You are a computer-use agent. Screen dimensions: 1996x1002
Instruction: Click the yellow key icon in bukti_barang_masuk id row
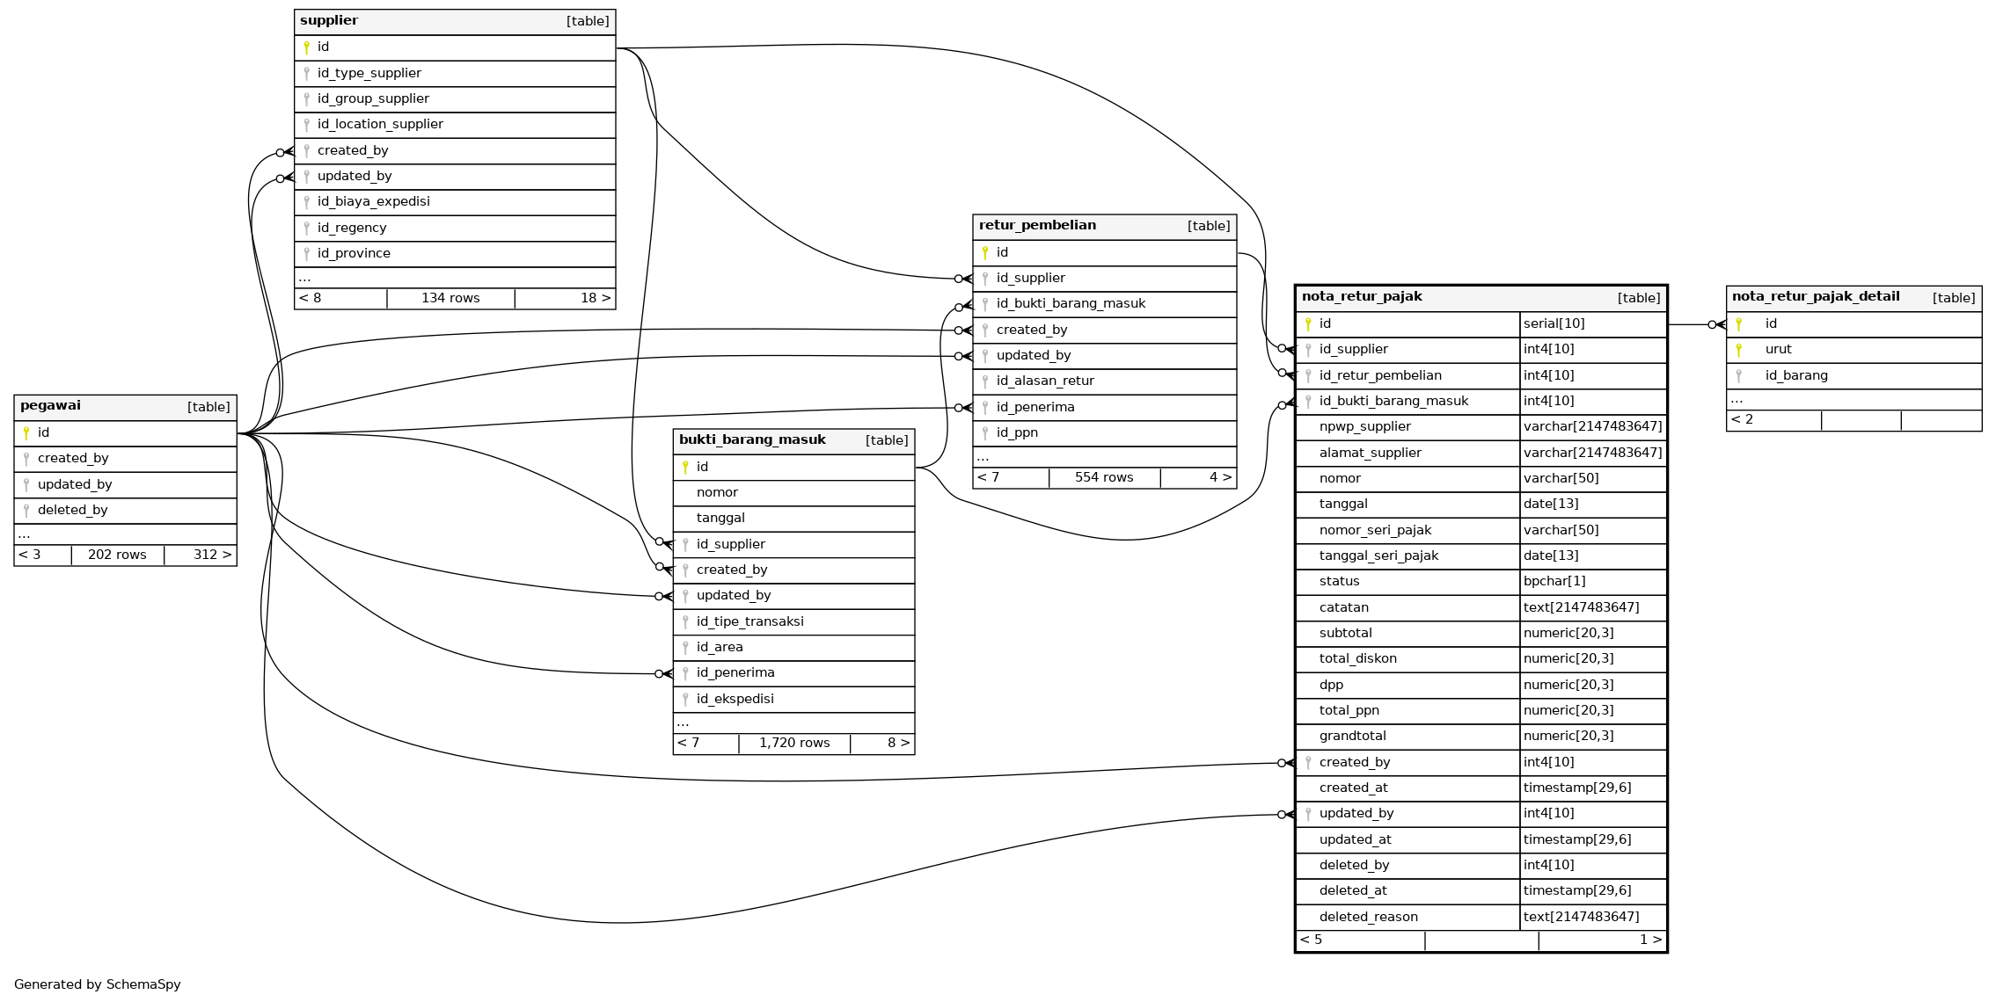(x=685, y=468)
